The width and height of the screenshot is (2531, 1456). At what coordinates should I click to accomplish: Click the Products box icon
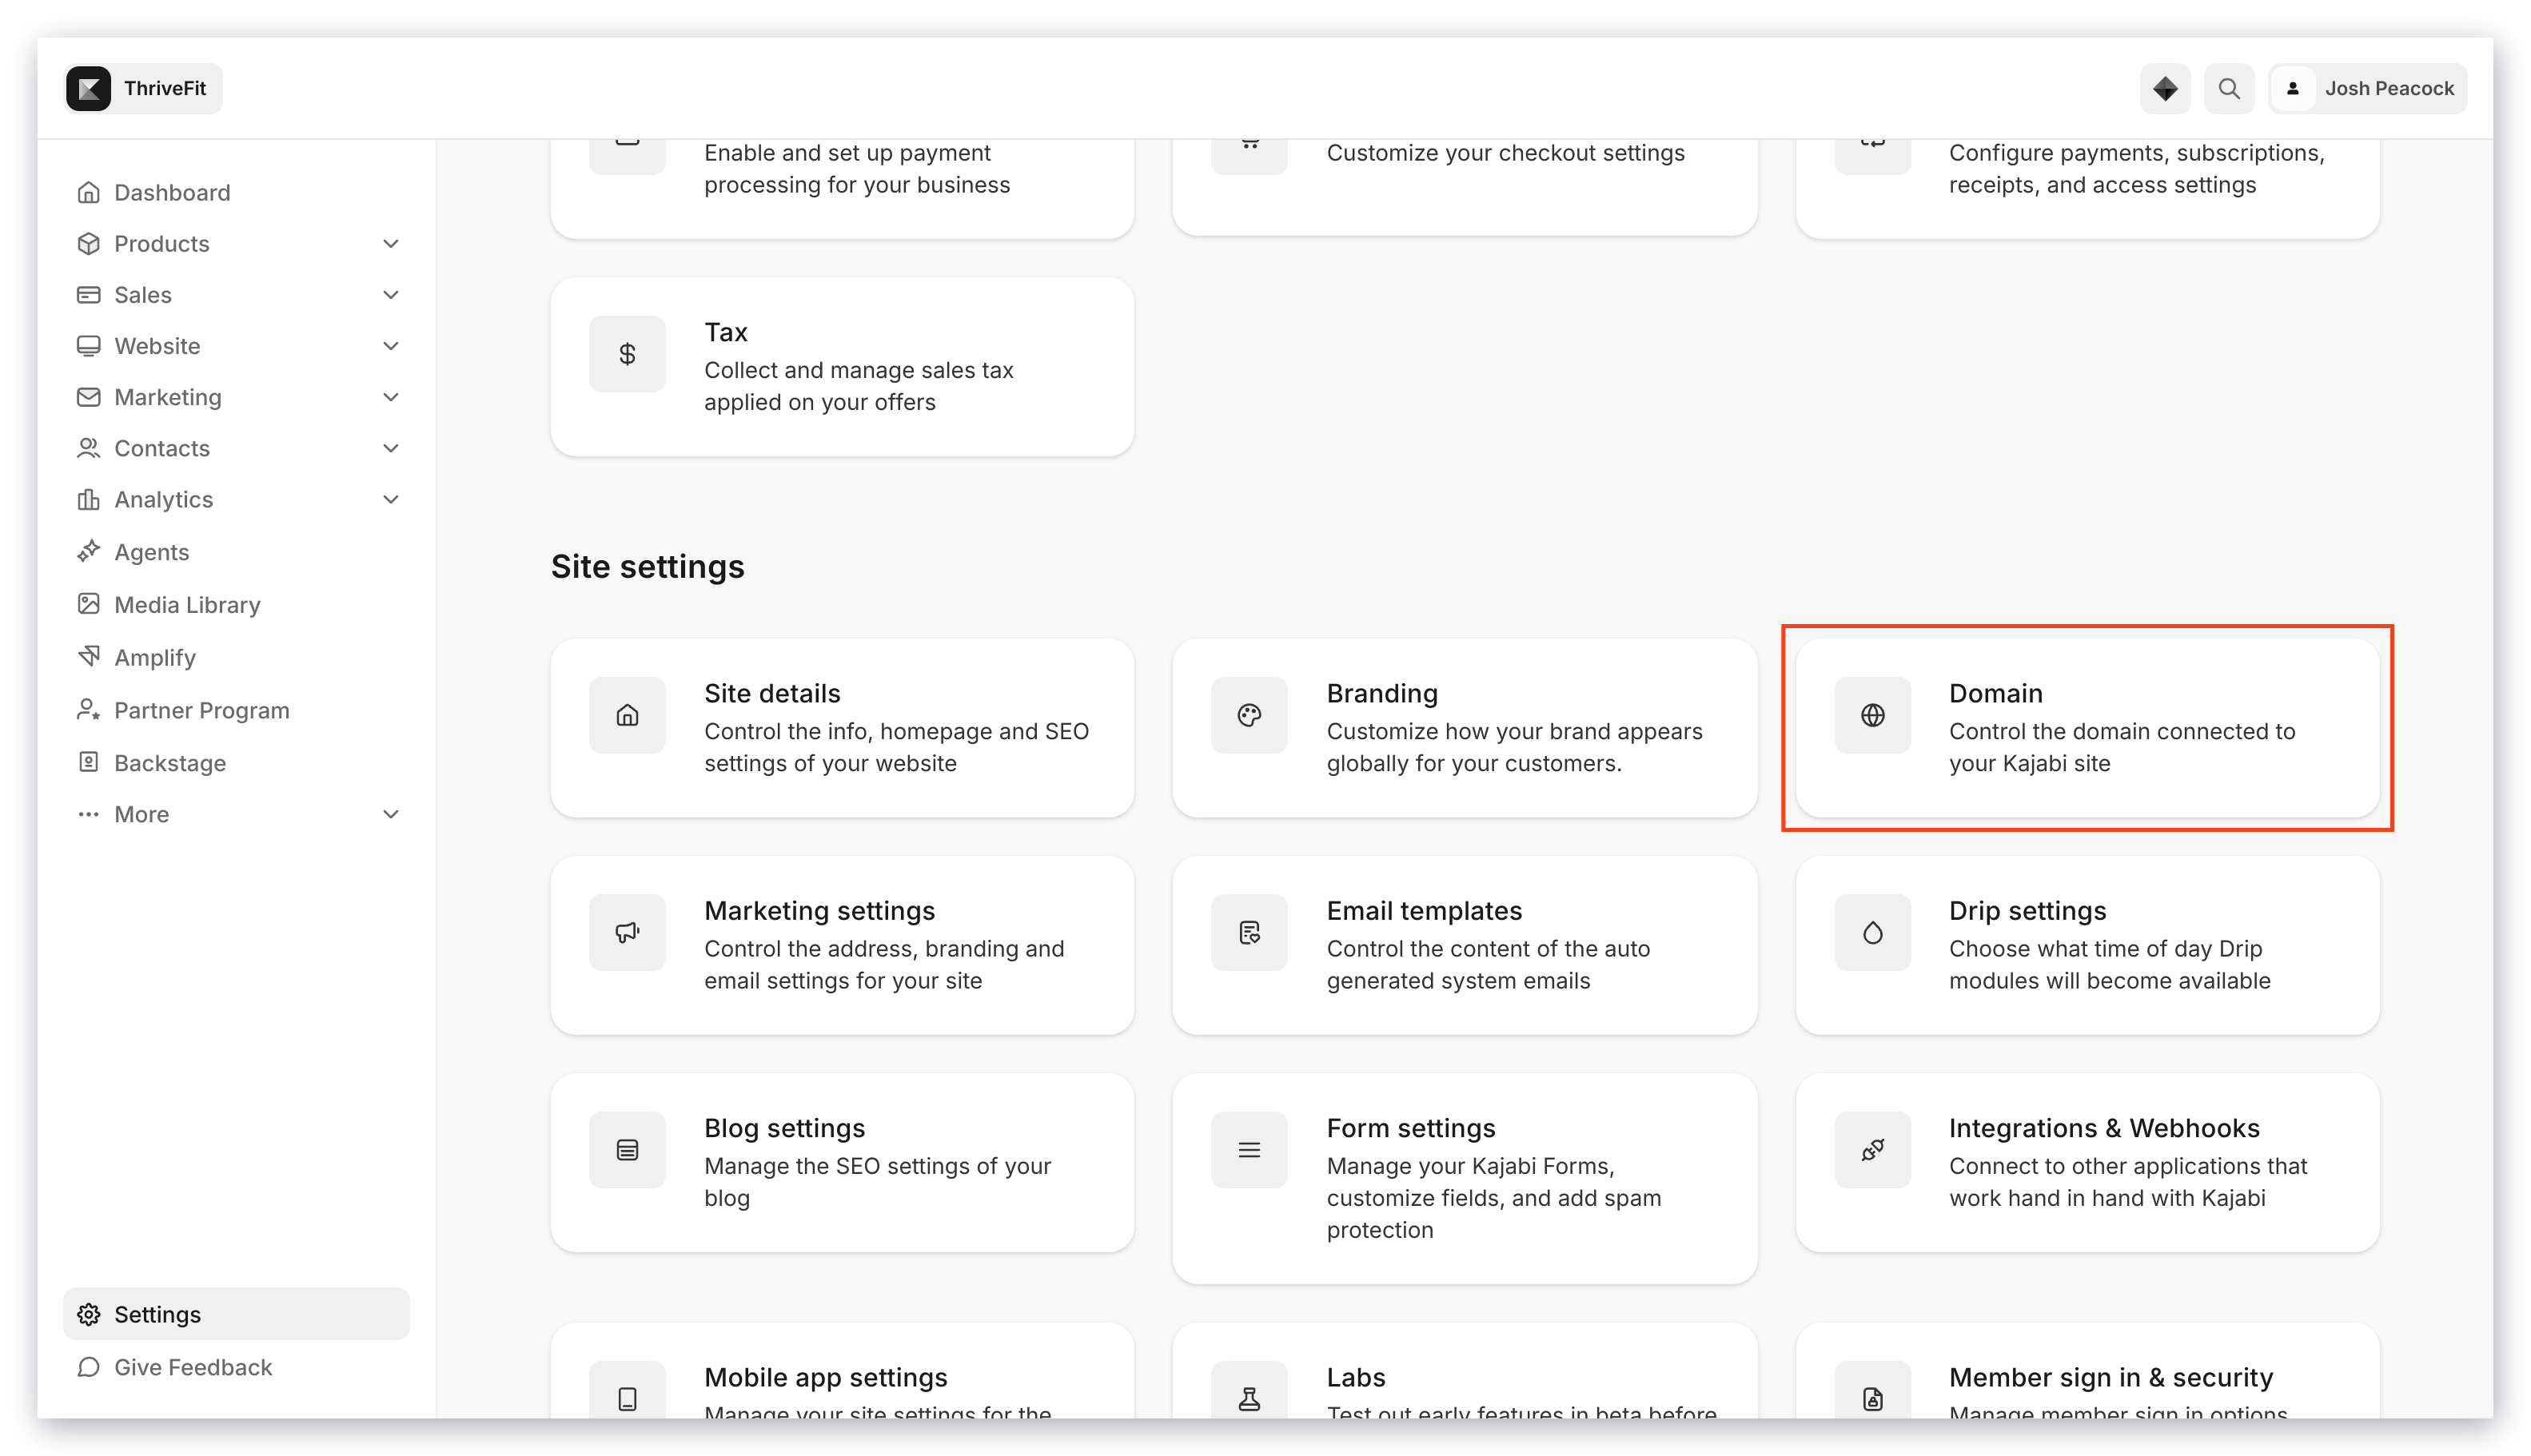(x=88, y=243)
